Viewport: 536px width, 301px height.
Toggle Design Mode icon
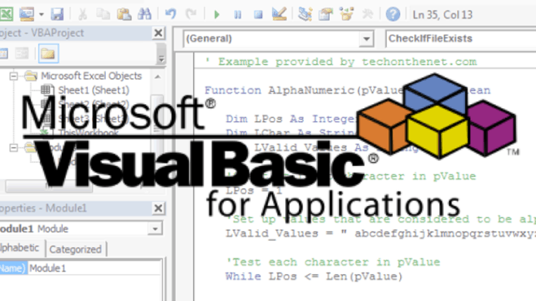pos(279,15)
